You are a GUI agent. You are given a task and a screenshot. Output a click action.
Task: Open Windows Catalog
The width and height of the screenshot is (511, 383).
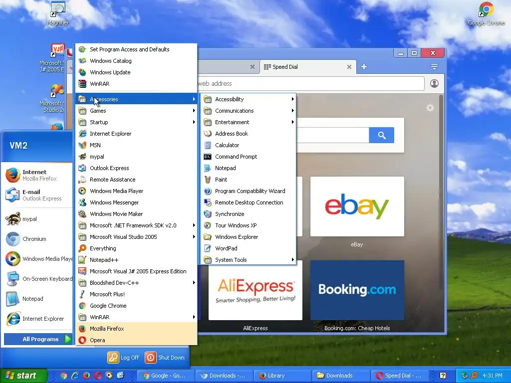(136, 61)
